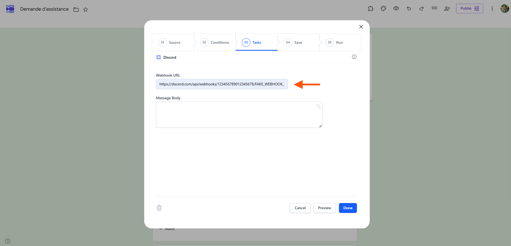Open the more options three-dot menu
Viewport: 511px width, 246px height.
pos(492,9)
